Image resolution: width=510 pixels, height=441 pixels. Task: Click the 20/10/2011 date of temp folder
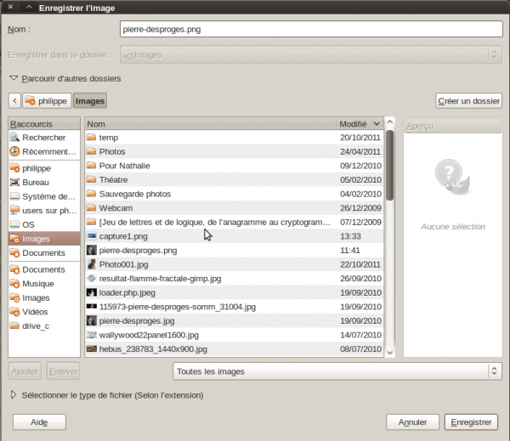(360, 138)
